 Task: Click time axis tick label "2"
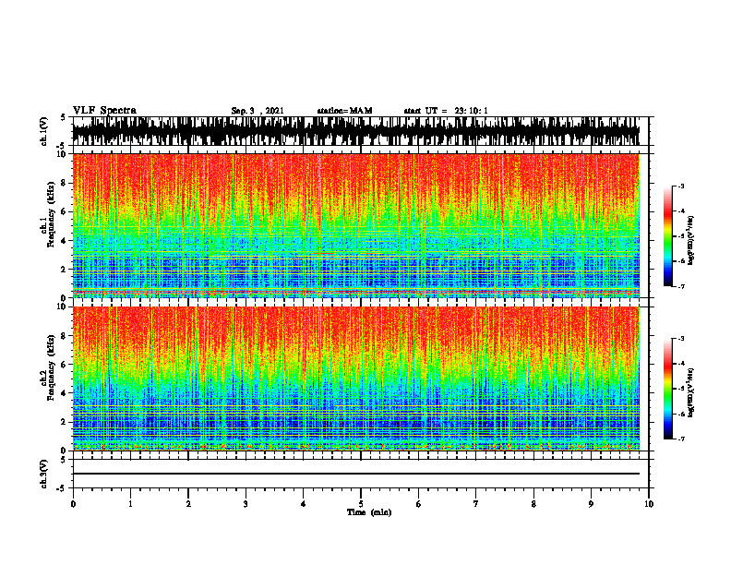point(188,504)
